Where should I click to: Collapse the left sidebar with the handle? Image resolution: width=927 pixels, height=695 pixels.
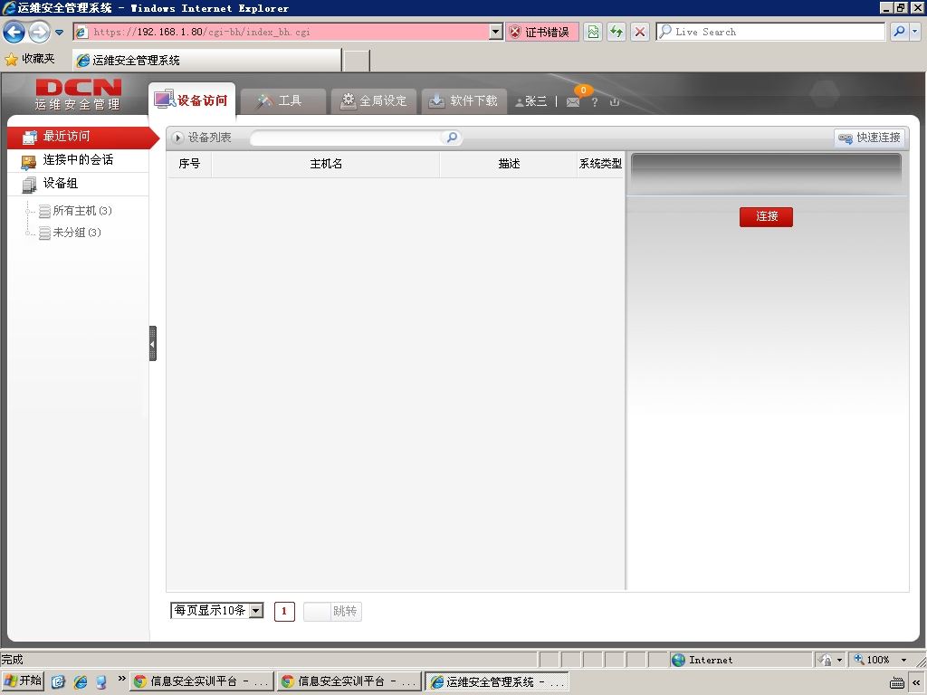click(x=152, y=343)
